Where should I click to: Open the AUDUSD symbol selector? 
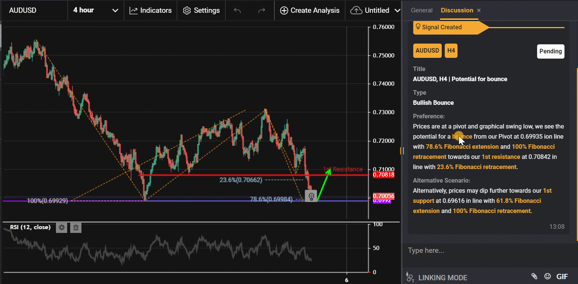click(x=23, y=10)
